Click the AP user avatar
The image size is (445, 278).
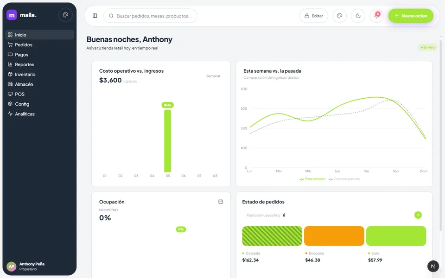(11, 266)
